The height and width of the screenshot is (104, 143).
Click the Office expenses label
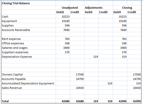tap(13, 43)
